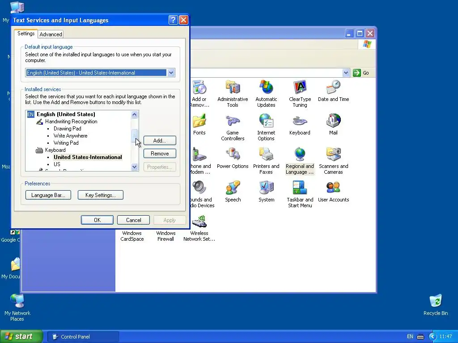Click the dialog's help question-mark button
Image resolution: width=458 pixels, height=343 pixels.
click(173, 20)
